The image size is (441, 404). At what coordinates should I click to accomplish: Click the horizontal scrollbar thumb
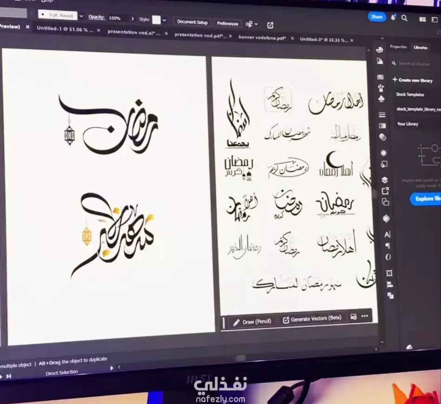point(241,358)
